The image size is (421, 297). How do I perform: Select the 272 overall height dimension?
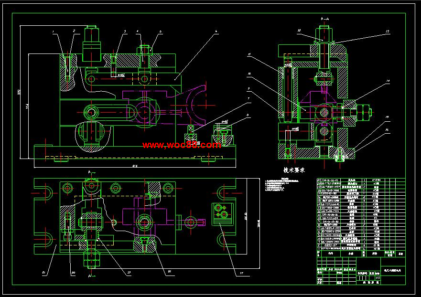19,93
